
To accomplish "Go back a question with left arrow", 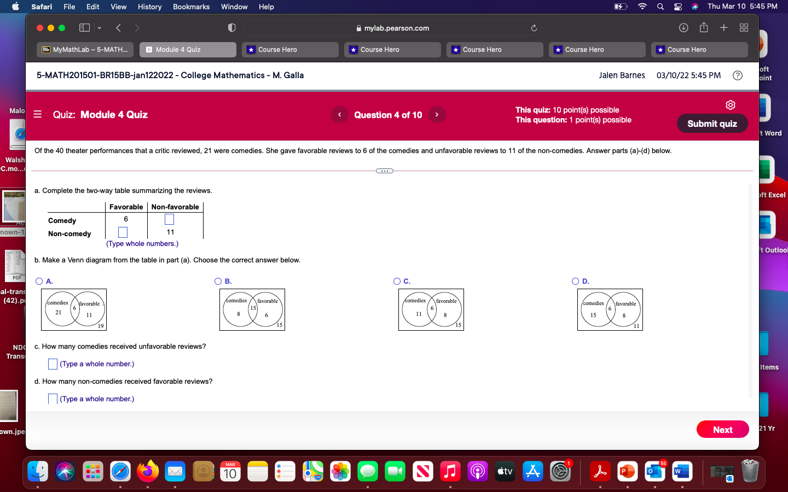I will 339,115.
